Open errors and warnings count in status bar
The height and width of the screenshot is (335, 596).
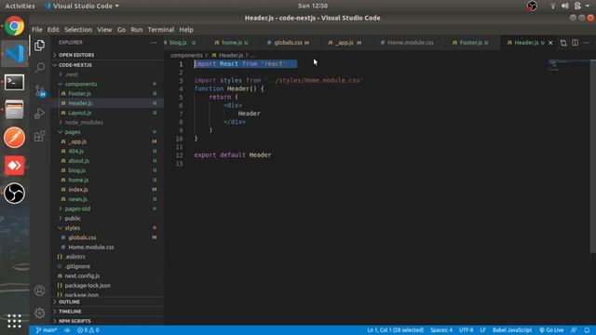(x=88, y=330)
